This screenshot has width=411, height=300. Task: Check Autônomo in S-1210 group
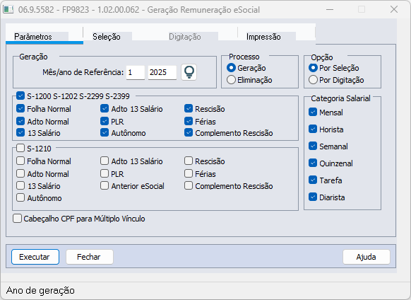(20, 197)
